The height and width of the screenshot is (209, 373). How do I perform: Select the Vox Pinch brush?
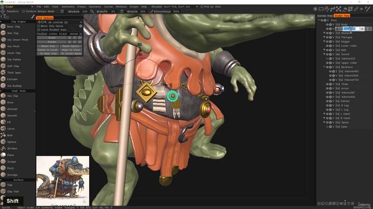[x=13, y=46]
